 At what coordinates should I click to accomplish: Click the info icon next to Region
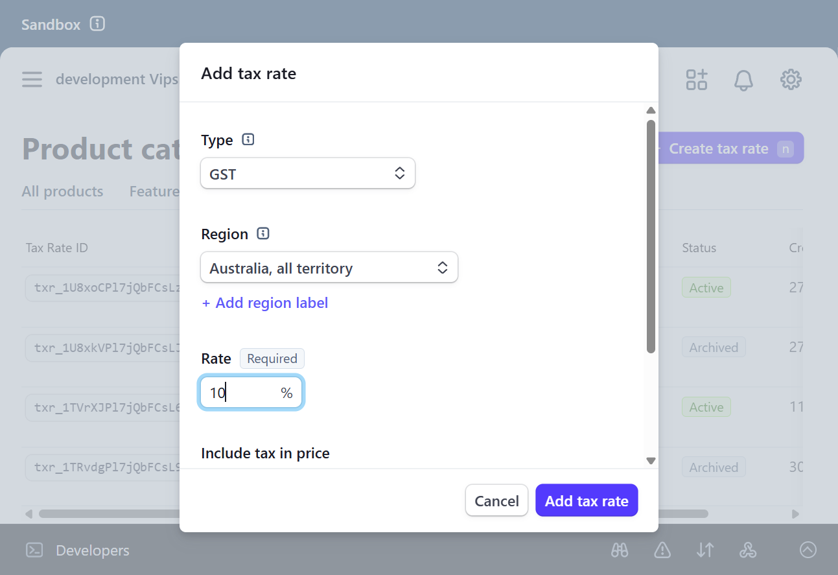263,233
